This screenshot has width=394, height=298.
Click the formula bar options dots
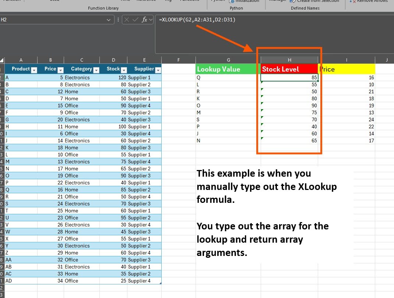(118, 20)
